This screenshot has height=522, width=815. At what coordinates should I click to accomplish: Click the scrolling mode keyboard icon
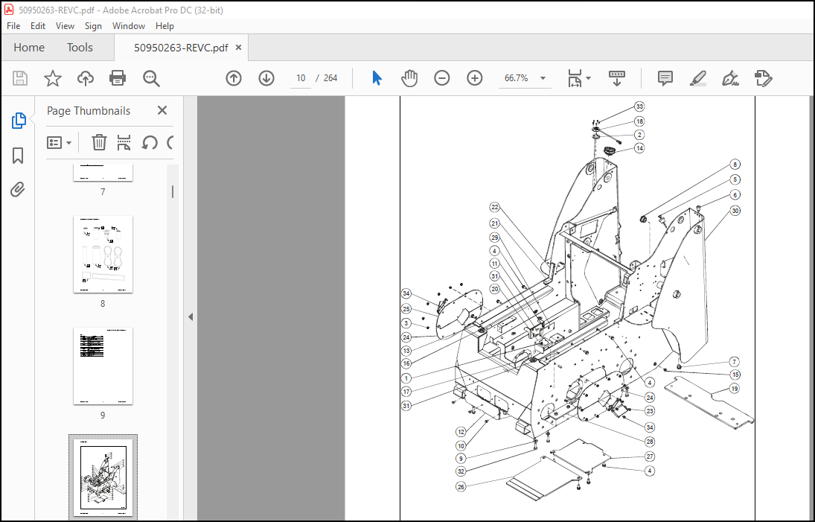617,78
